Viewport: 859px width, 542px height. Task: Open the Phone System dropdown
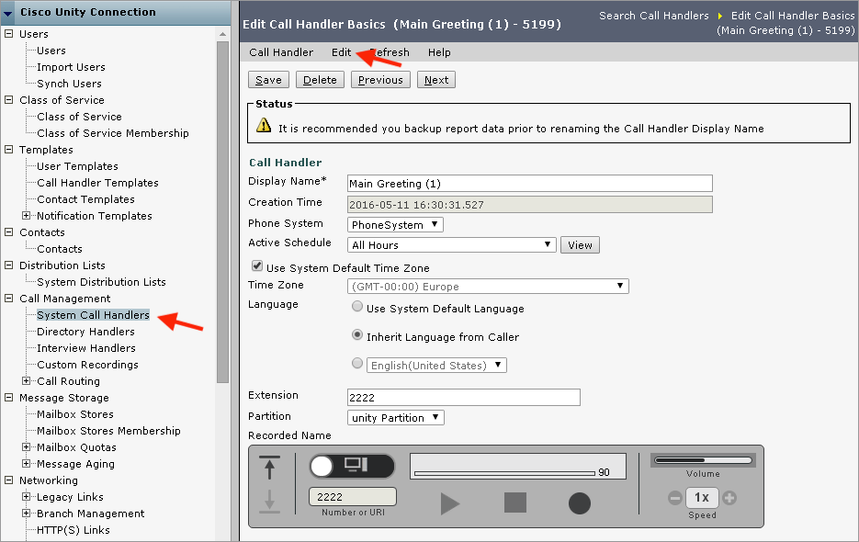[x=395, y=225]
